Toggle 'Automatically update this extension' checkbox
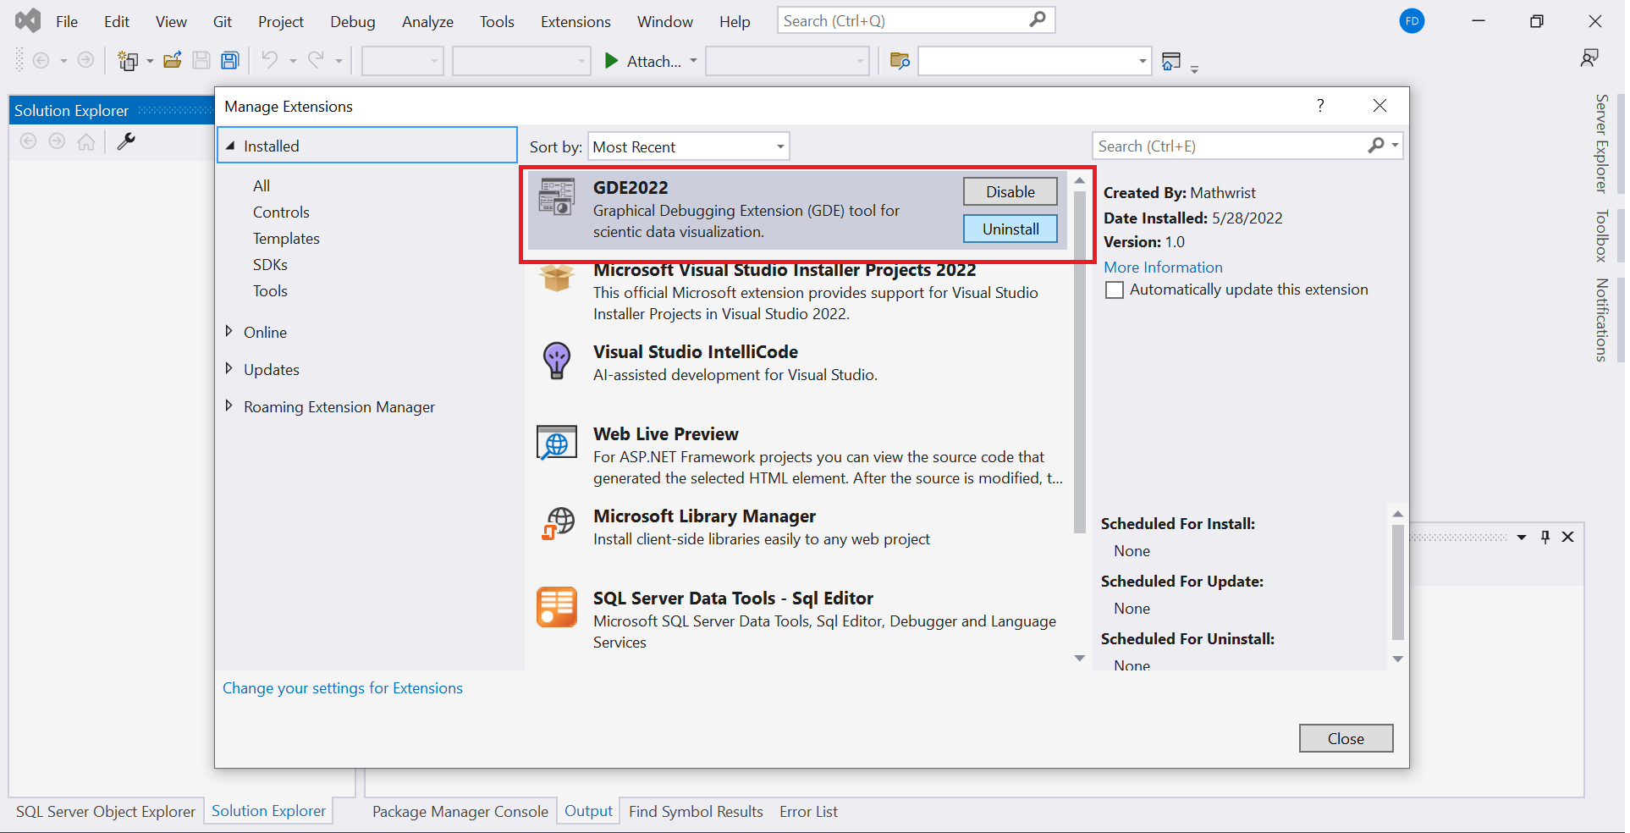This screenshot has width=1630, height=833. [x=1115, y=290]
